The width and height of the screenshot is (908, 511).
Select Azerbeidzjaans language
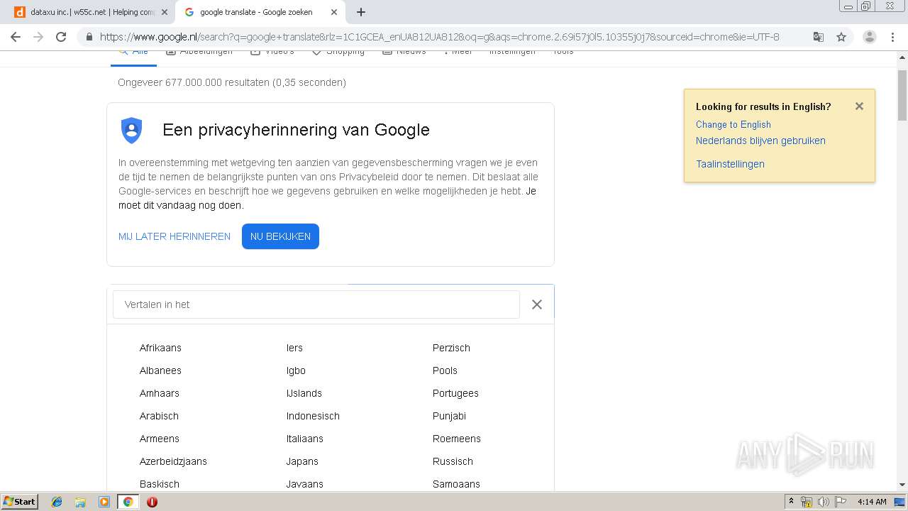click(173, 461)
